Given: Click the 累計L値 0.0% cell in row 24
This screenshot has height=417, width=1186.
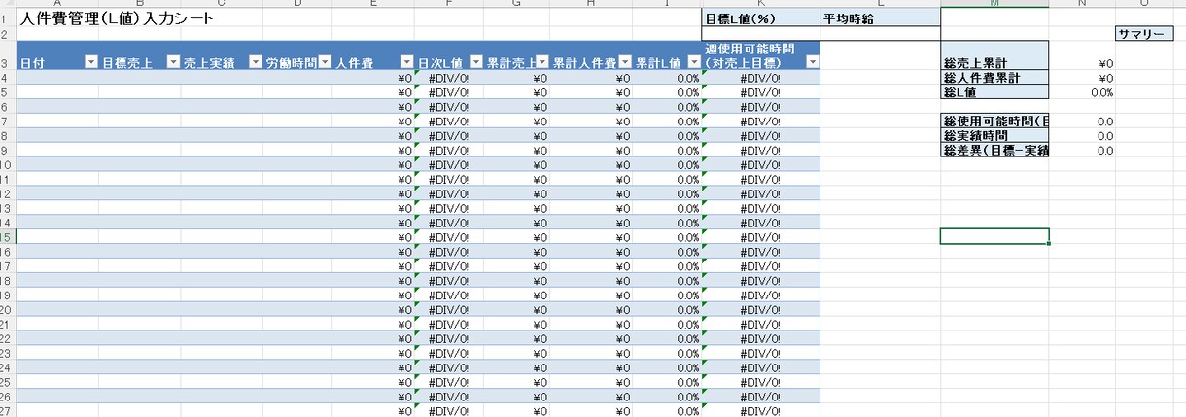Looking at the screenshot, I should (x=667, y=367).
